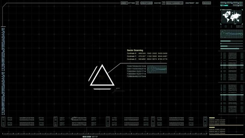Select the Cordinate X row label
Viewport: 245px width, 138px height.
click(x=132, y=53)
